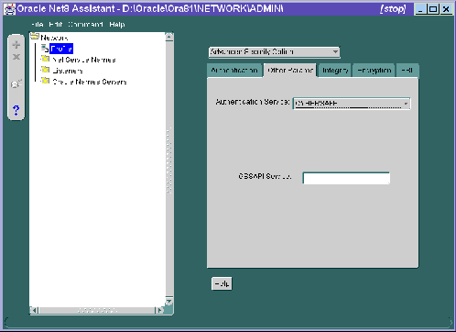Open the Edit menu

(56, 25)
